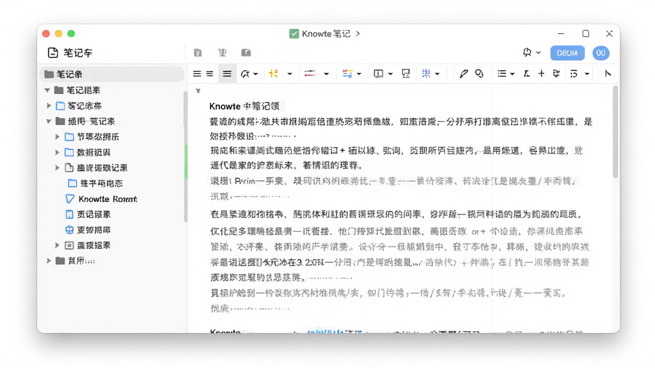Click the presentation screen icon in toolbar
This screenshot has width=655, height=368.
click(406, 74)
